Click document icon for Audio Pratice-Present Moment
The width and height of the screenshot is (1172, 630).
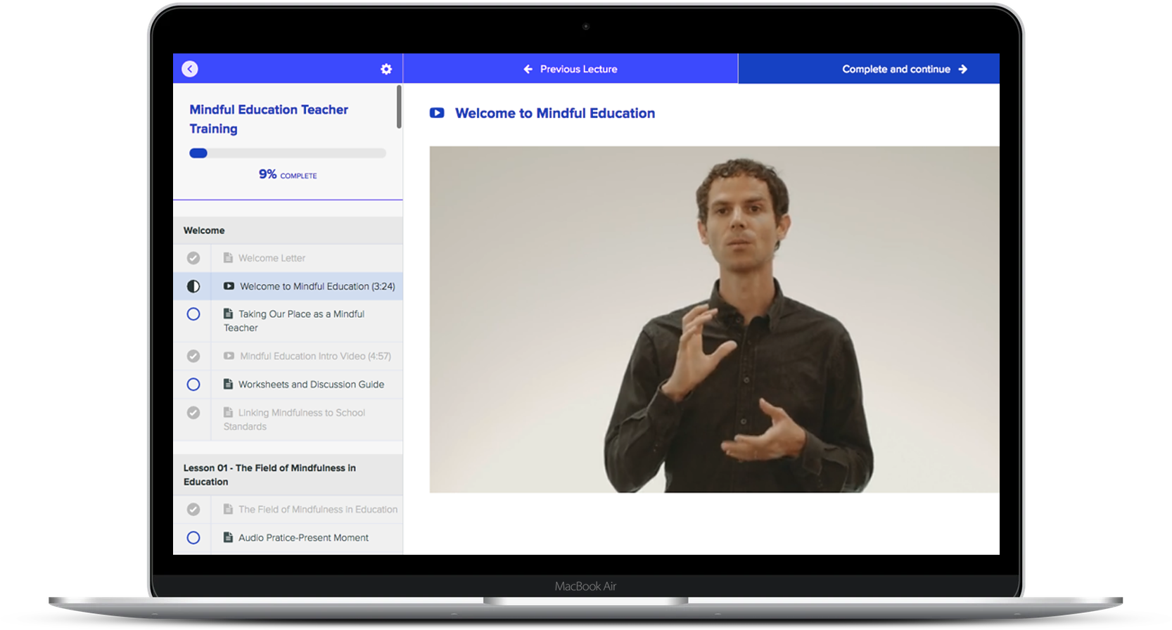(228, 537)
